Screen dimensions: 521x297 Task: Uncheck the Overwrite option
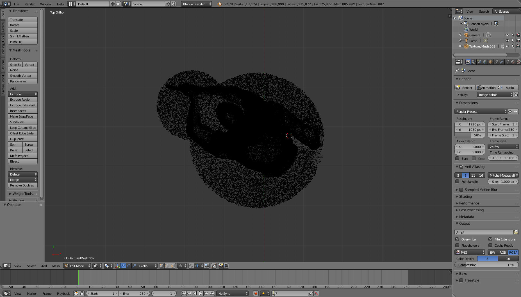point(457,239)
